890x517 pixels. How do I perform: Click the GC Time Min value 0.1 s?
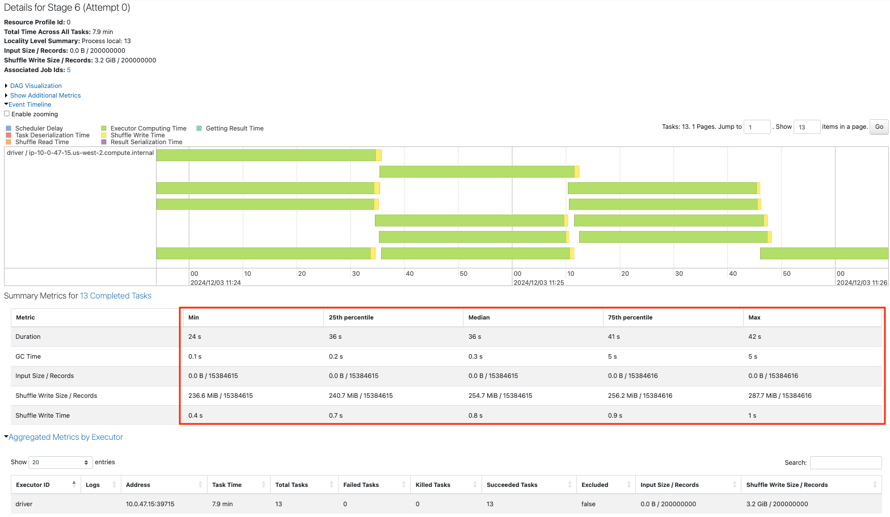point(195,356)
